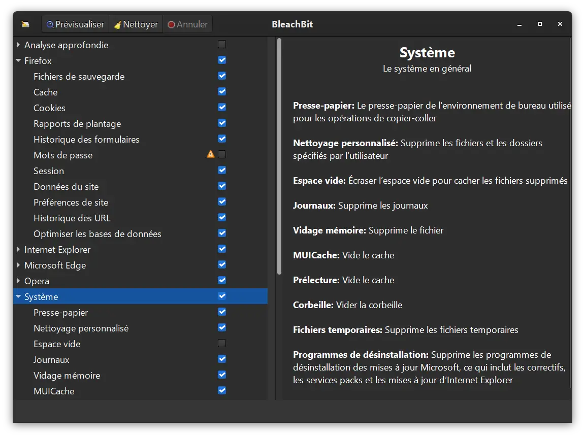
Task: Uncheck the Journaux checkbox
Action: click(x=222, y=359)
